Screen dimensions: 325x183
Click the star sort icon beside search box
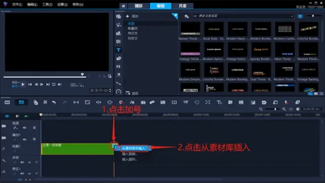(x=187, y=16)
